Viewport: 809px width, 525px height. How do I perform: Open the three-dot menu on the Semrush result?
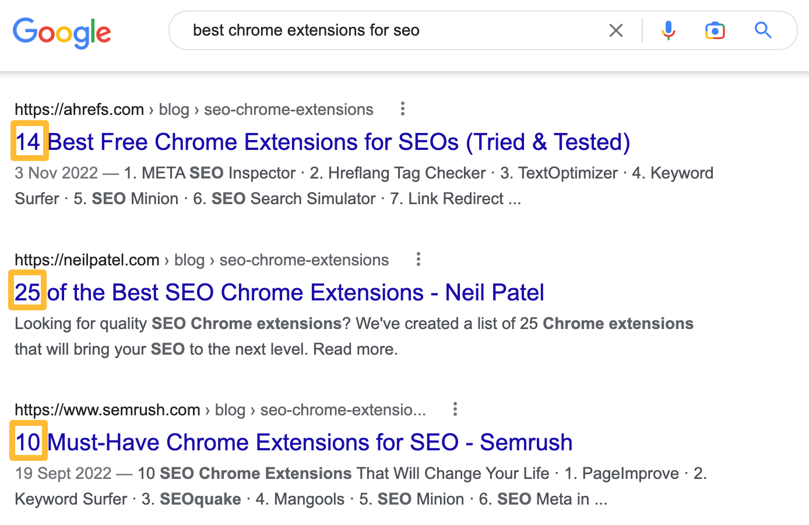tap(455, 409)
